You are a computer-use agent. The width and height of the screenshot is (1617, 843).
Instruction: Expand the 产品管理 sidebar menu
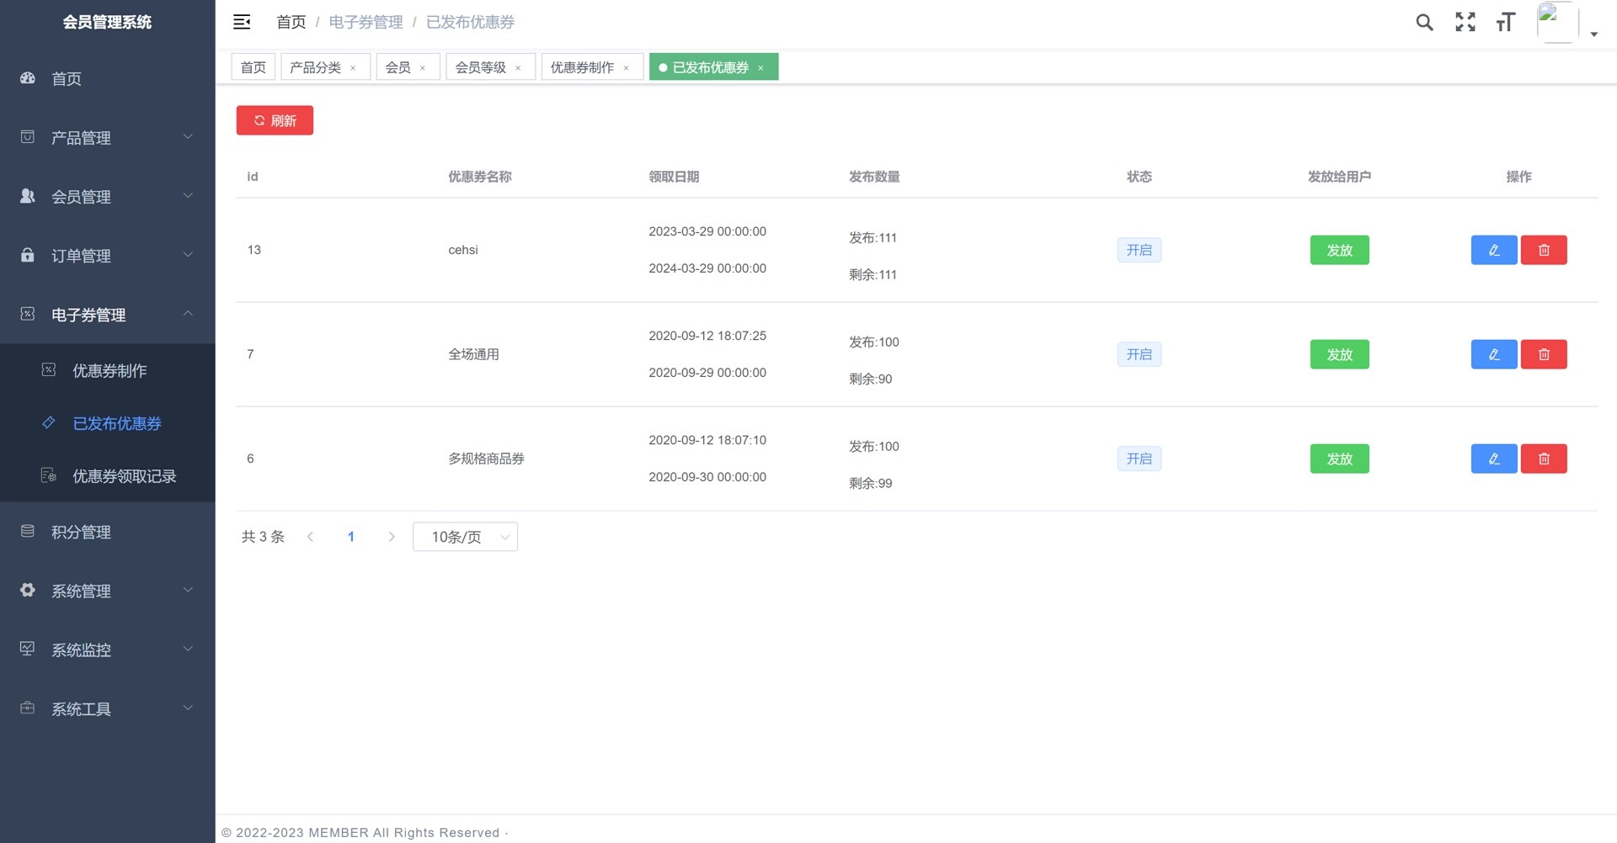point(107,137)
